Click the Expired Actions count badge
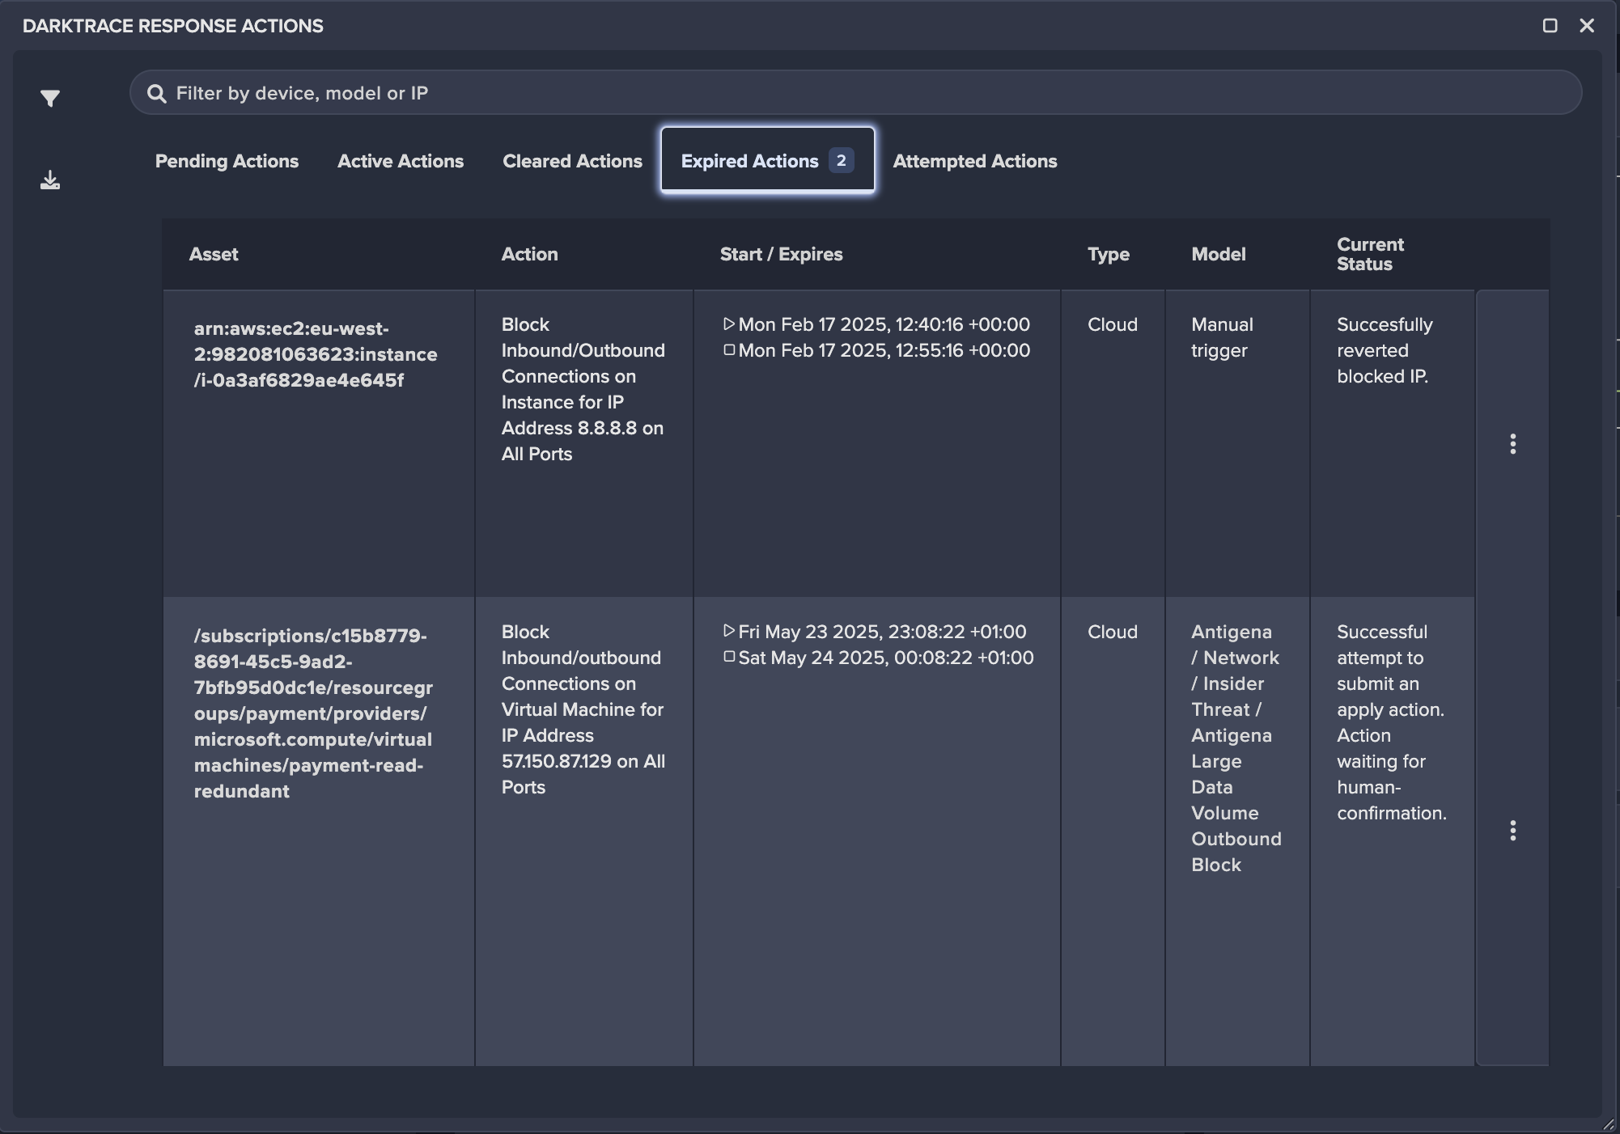1620x1134 pixels. tap(841, 160)
